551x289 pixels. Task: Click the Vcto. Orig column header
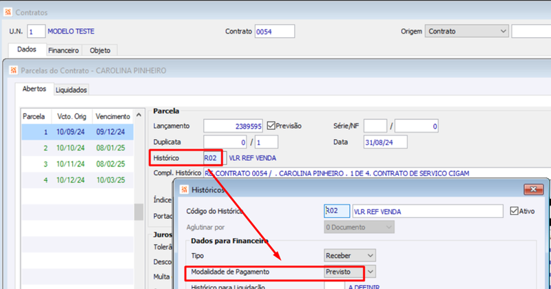pyautogui.click(x=72, y=116)
